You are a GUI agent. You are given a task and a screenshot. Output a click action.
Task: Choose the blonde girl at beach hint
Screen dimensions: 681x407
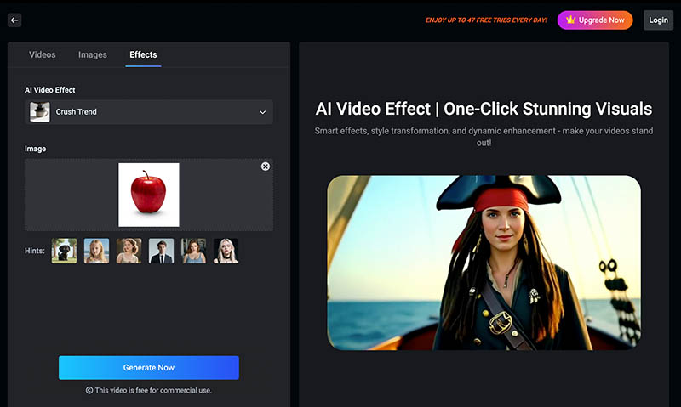pos(96,251)
